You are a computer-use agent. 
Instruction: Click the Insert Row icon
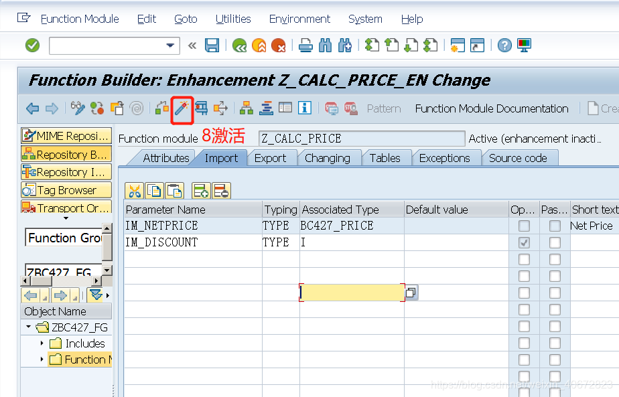pos(201,191)
